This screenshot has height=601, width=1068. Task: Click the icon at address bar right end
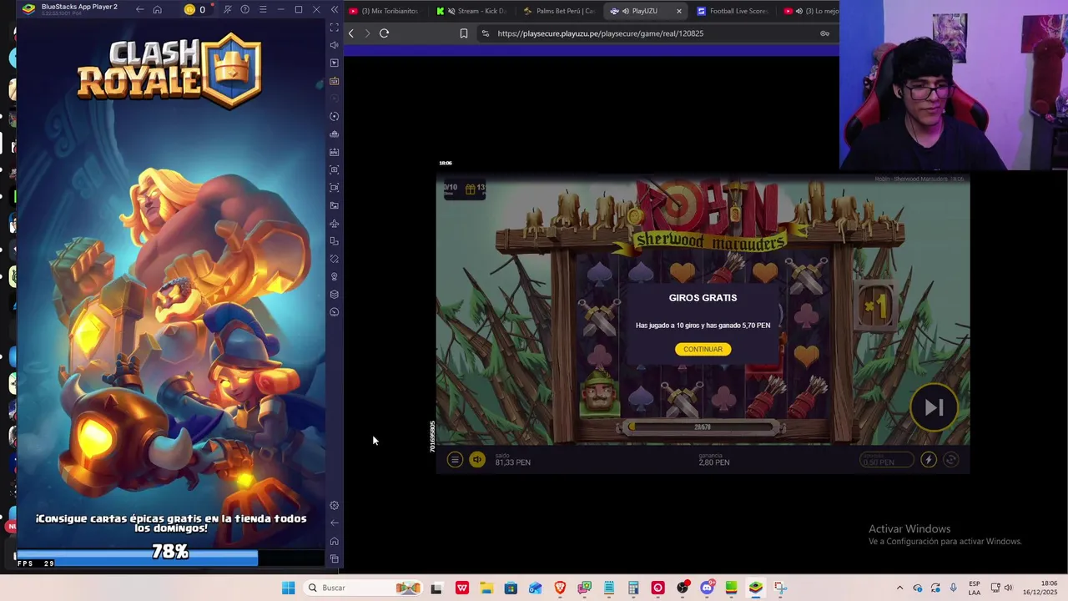point(824,33)
